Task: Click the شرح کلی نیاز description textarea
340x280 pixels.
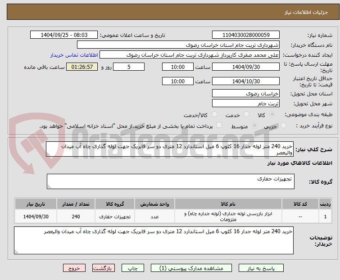Action: click(x=170, y=149)
